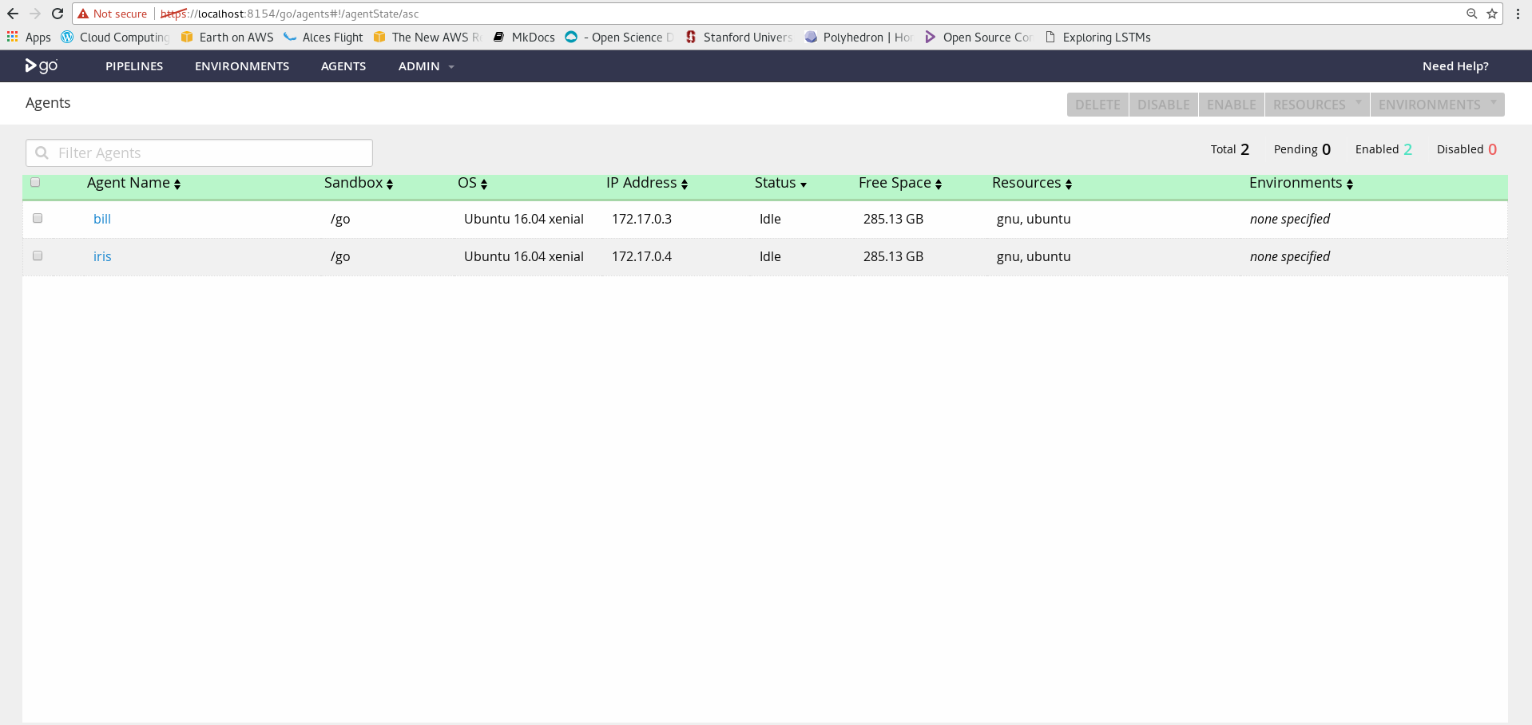Click the browser reload icon
The height and width of the screenshot is (725, 1532).
pos(58,14)
